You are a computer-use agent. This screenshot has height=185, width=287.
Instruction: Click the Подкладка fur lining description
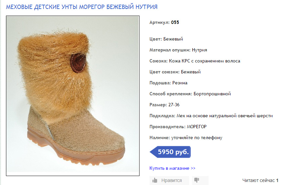pyautogui.click(x=211, y=116)
